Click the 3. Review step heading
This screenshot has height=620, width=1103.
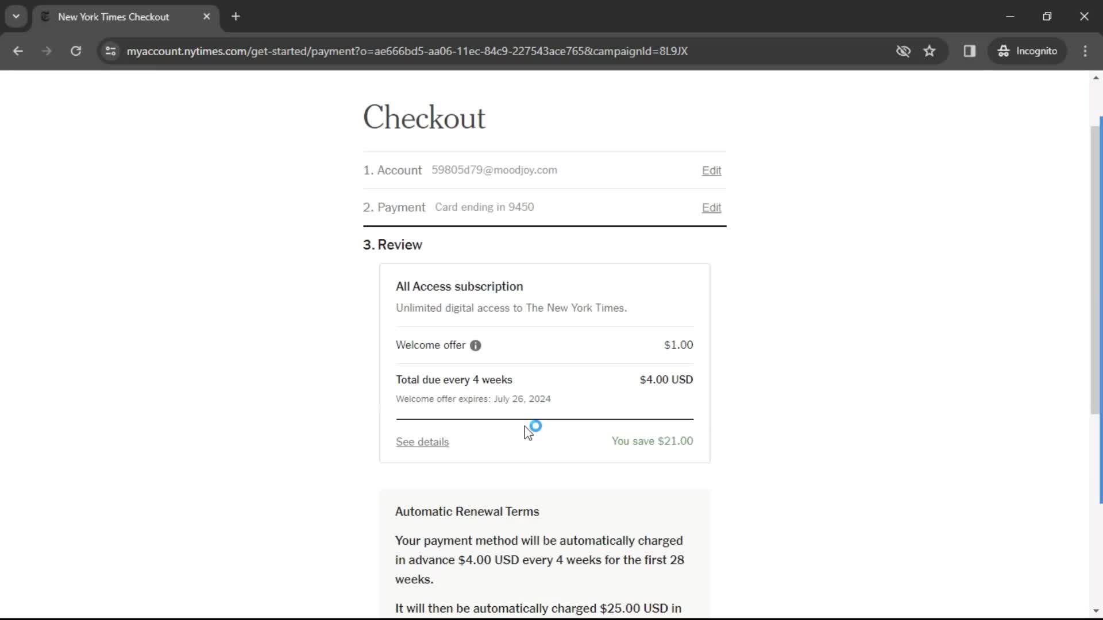click(x=392, y=245)
